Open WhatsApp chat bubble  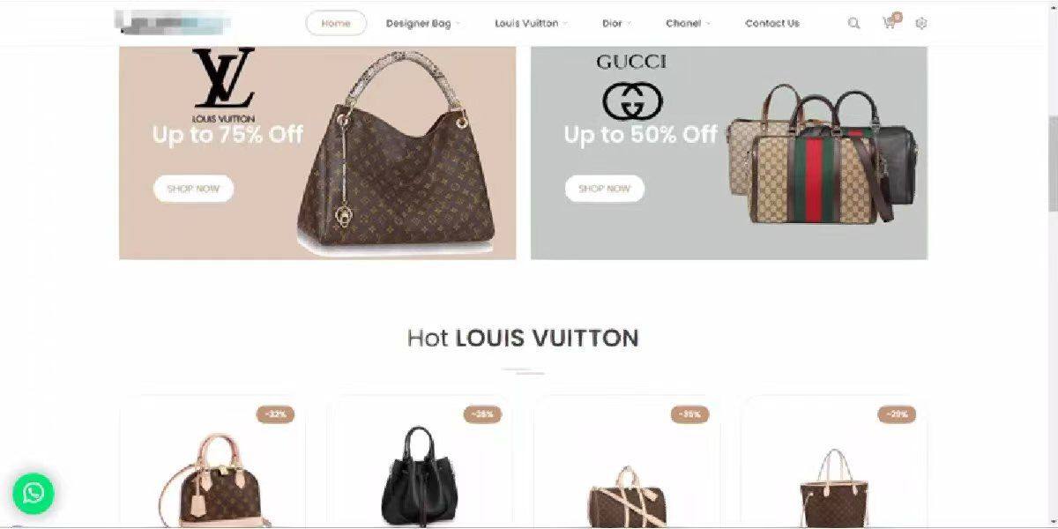pos(34,493)
